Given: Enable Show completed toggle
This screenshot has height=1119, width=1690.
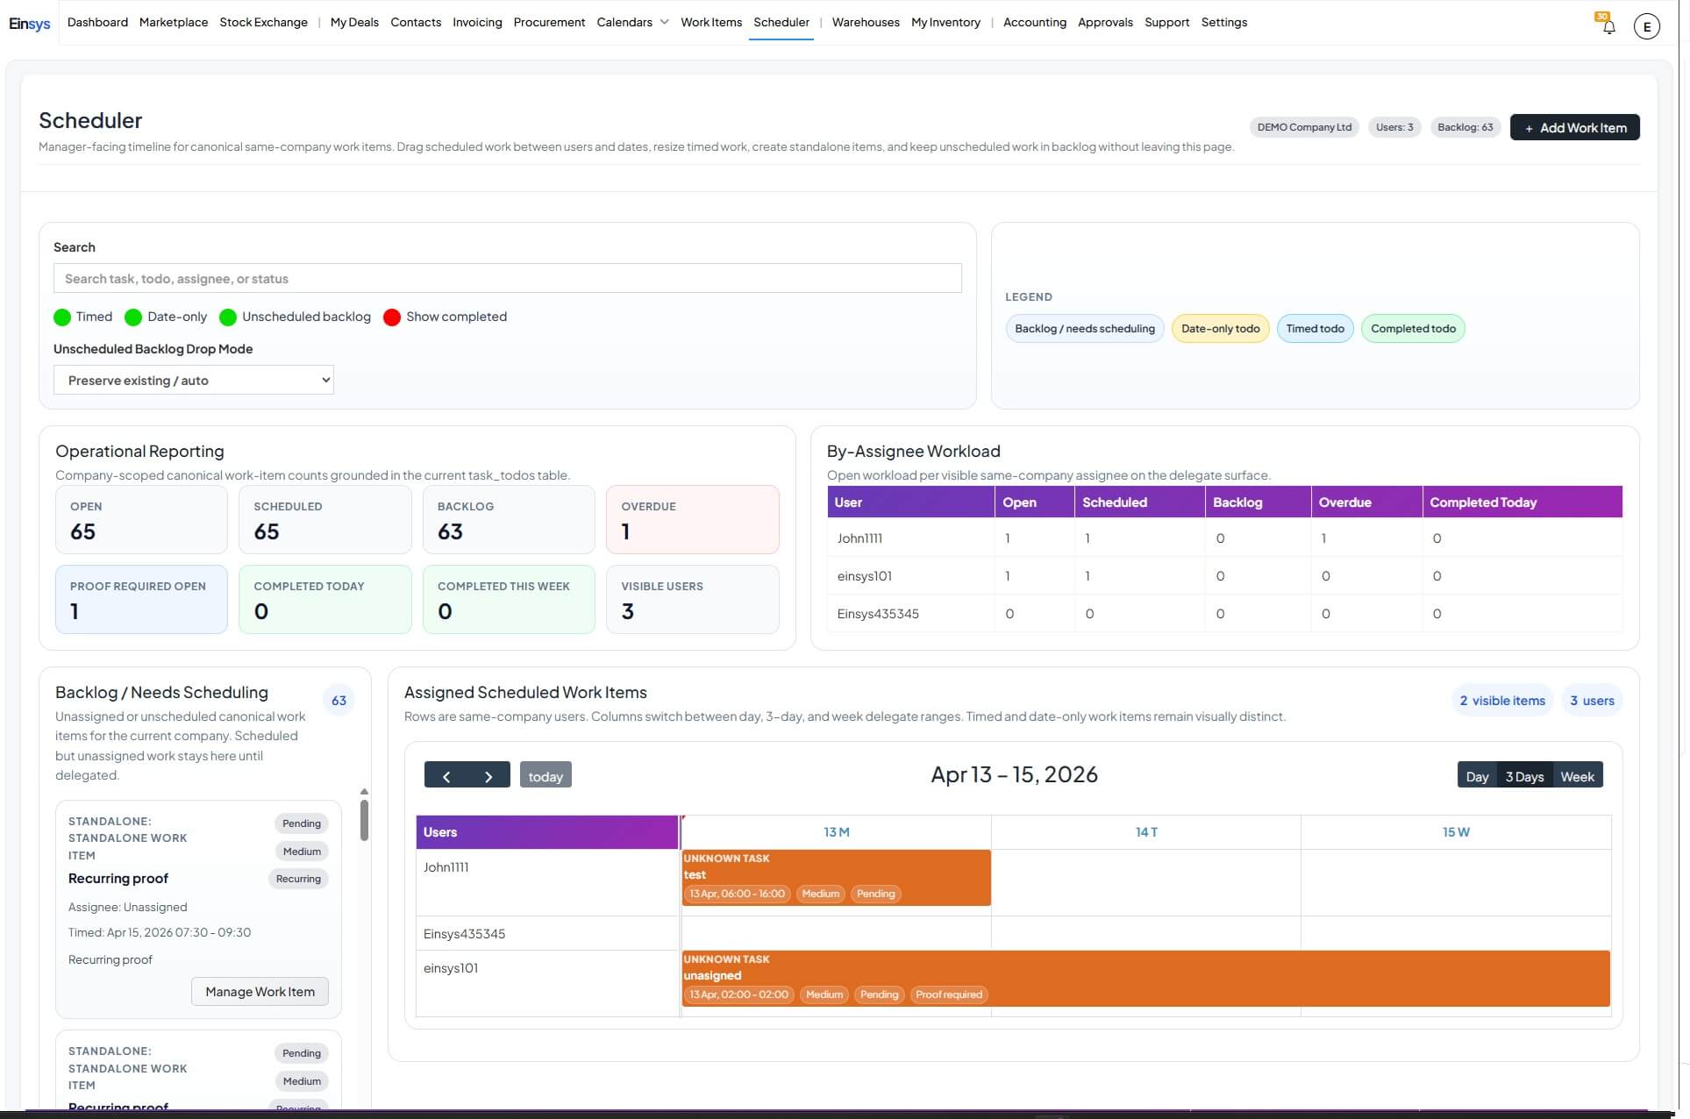Looking at the screenshot, I should tap(392, 317).
